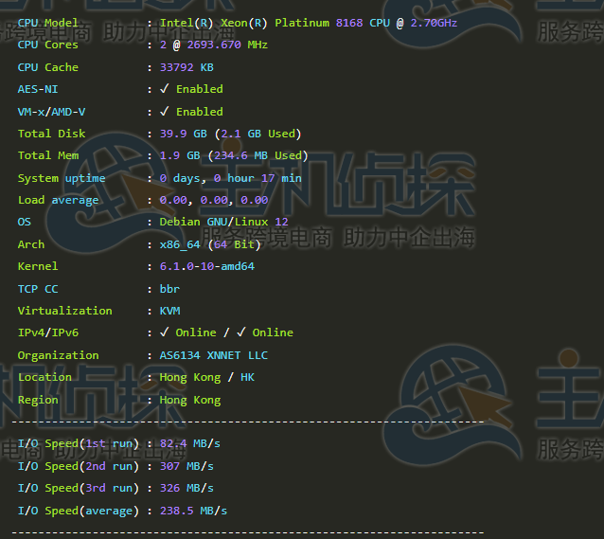Image resolution: width=604 pixels, height=539 pixels.
Task: Click the 'Enabled' status next to AES-NI
Action: 200,89
